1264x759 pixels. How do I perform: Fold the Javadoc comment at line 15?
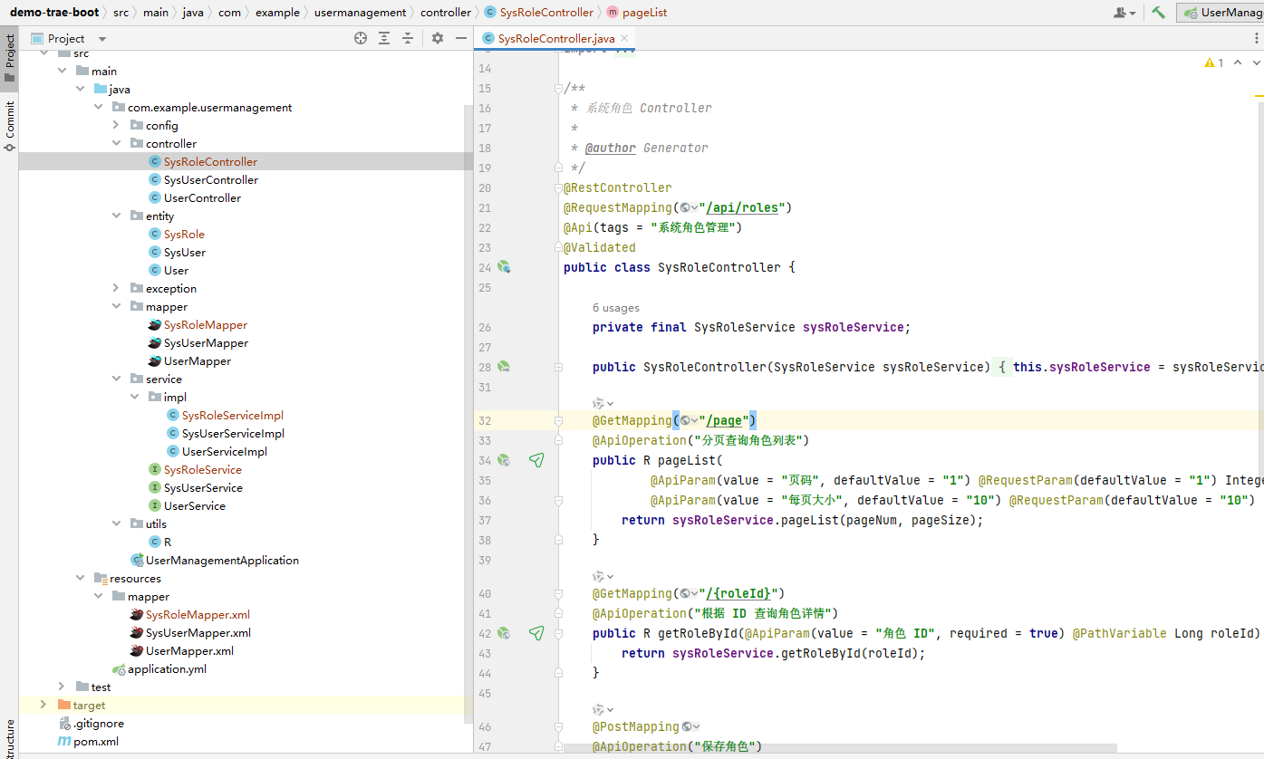coord(558,89)
